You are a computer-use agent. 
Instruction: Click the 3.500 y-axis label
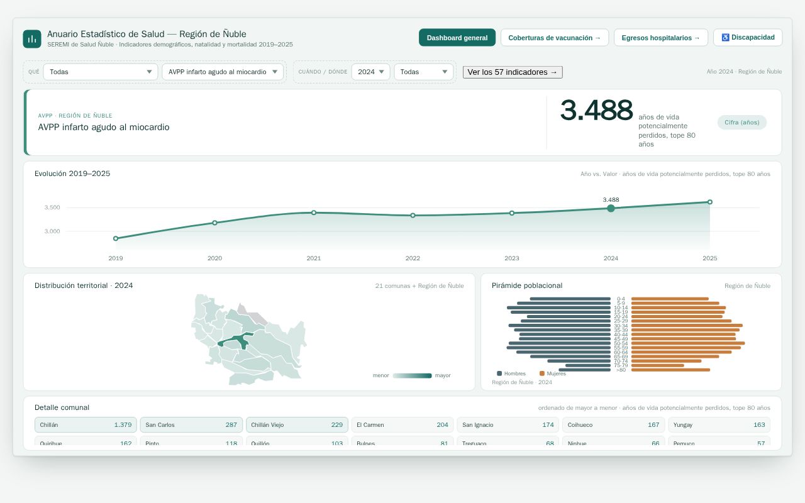click(x=52, y=207)
